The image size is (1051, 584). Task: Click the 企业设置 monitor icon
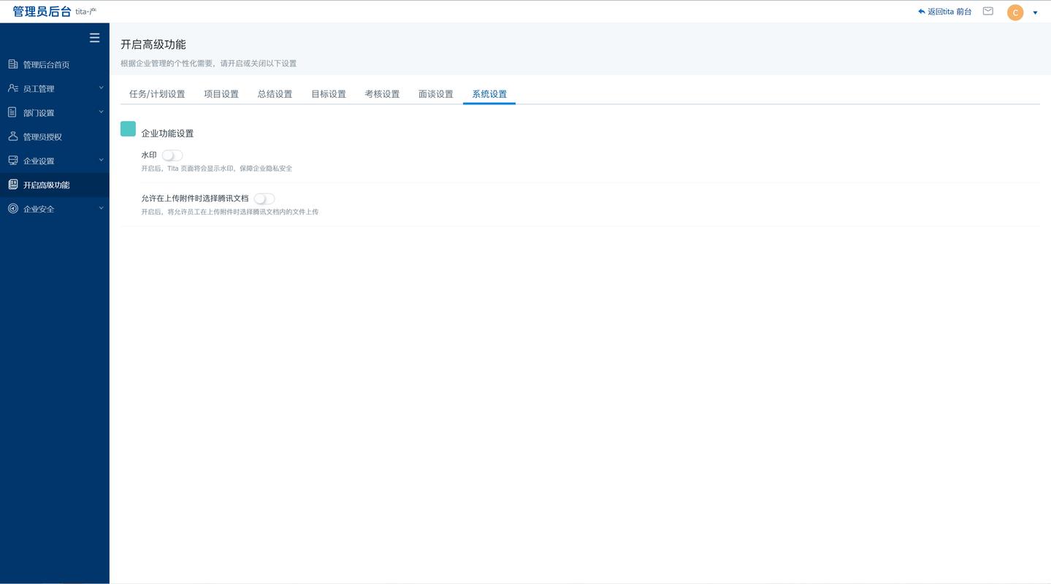[12, 161]
